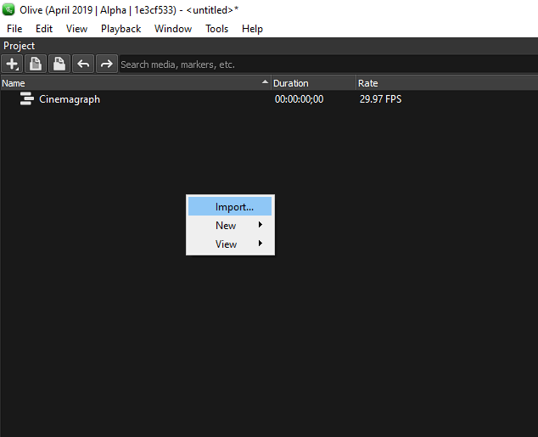
Task: Open the Window menu
Action: point(173,29)
